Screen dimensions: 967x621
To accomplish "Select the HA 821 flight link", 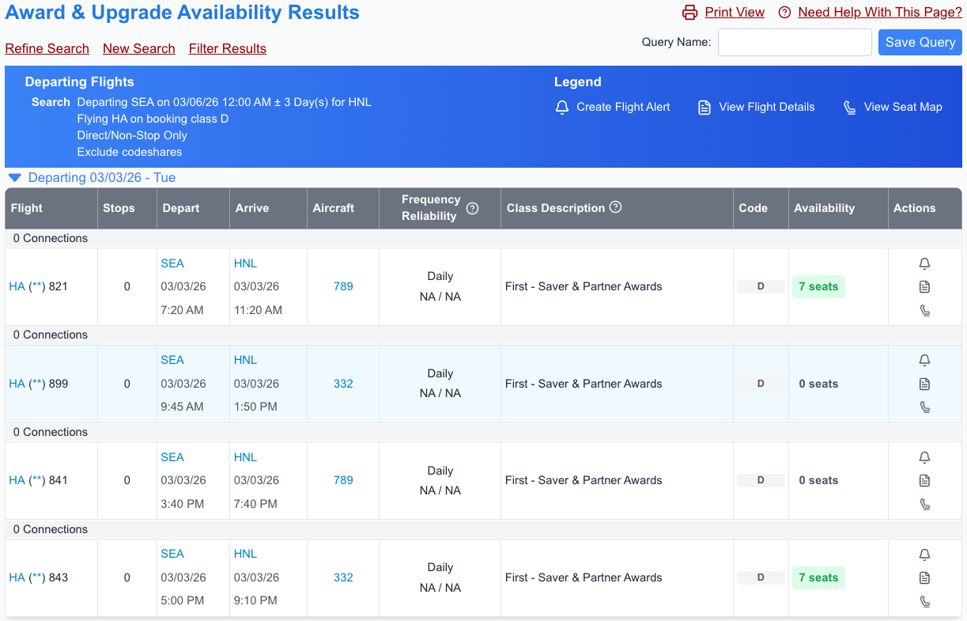I will point(17,286).
